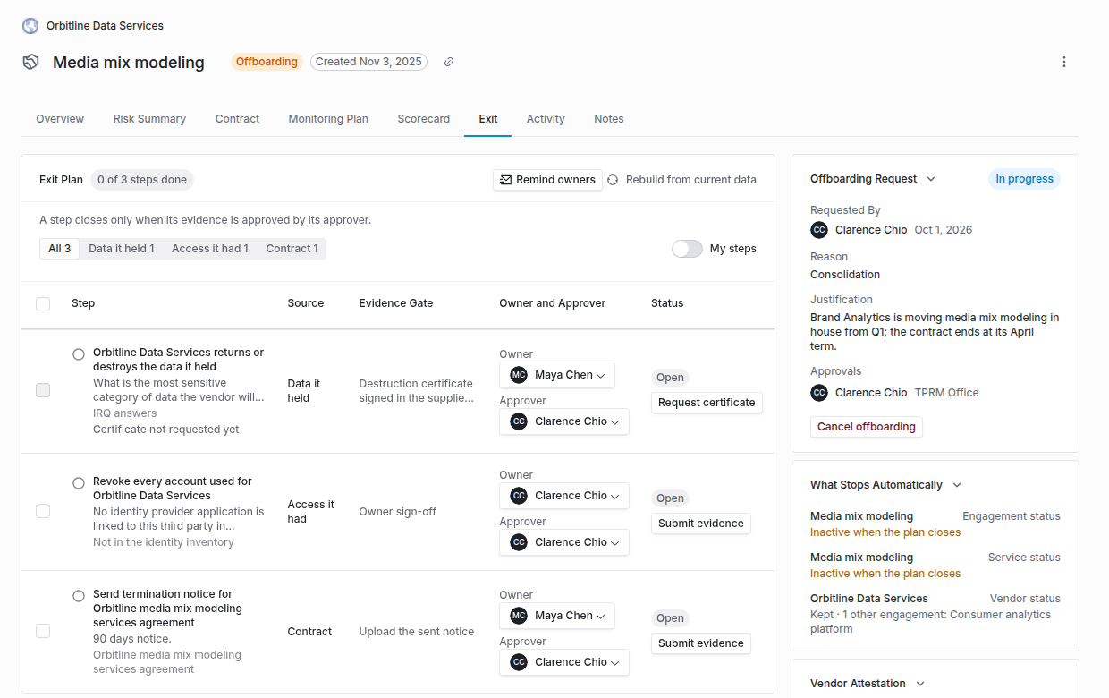
Task: Check the box for the Send termination notice step
Action: 43,631
